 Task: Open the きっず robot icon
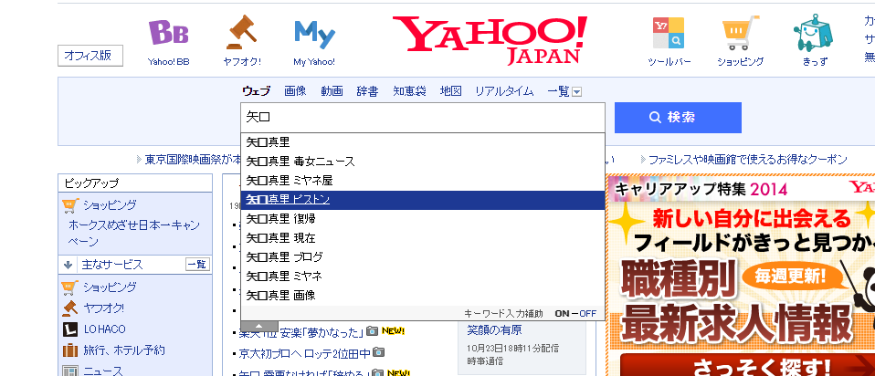(813, 34)
